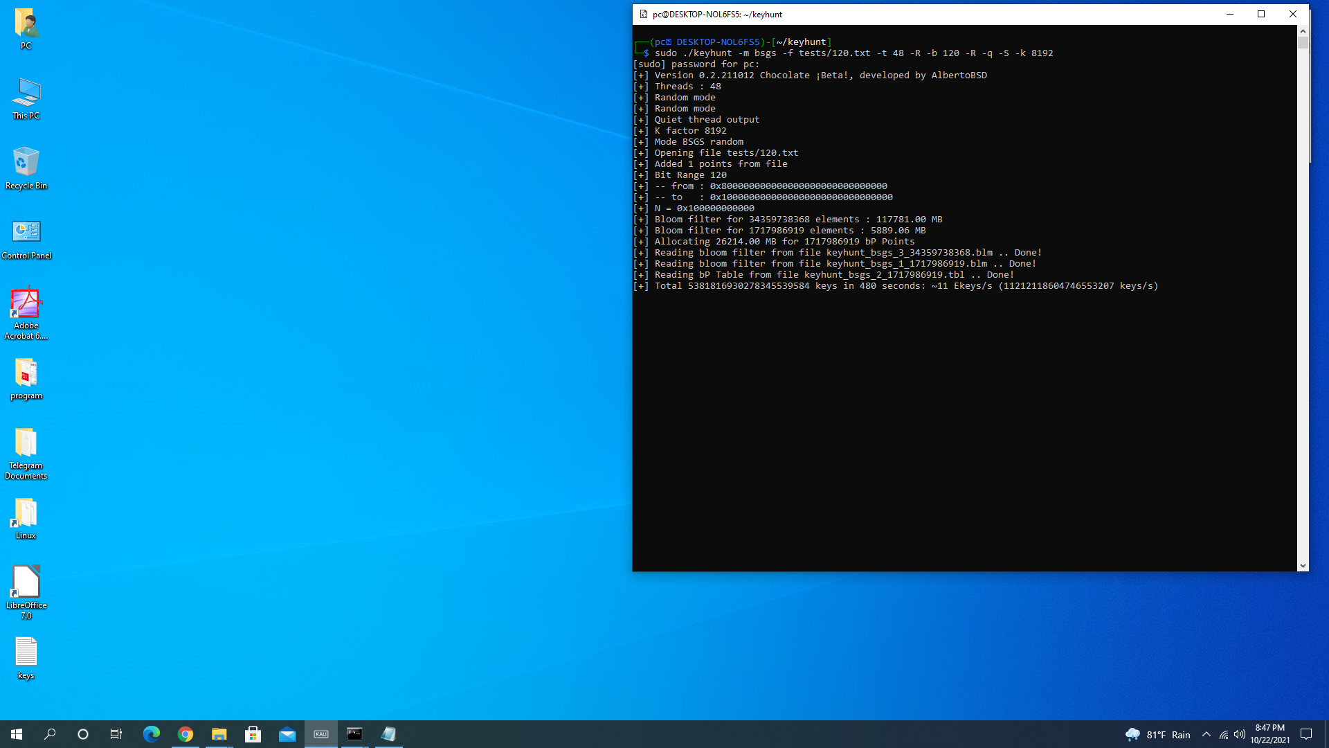The width and height of the screenshot is (1329, 748).
Task: Open the Telegram Documents folder
Action: click(26, 452)
